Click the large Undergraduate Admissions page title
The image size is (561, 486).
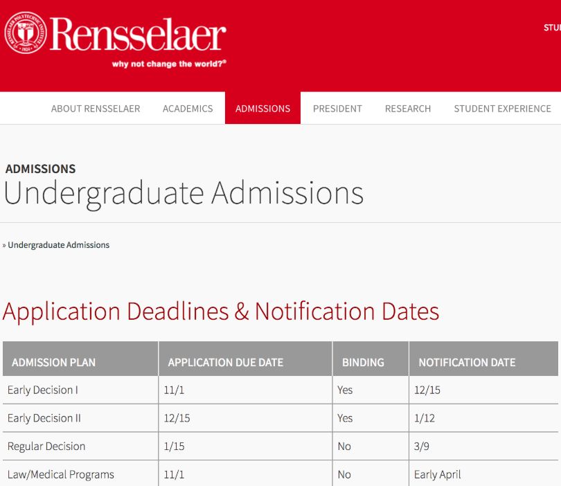184,193
